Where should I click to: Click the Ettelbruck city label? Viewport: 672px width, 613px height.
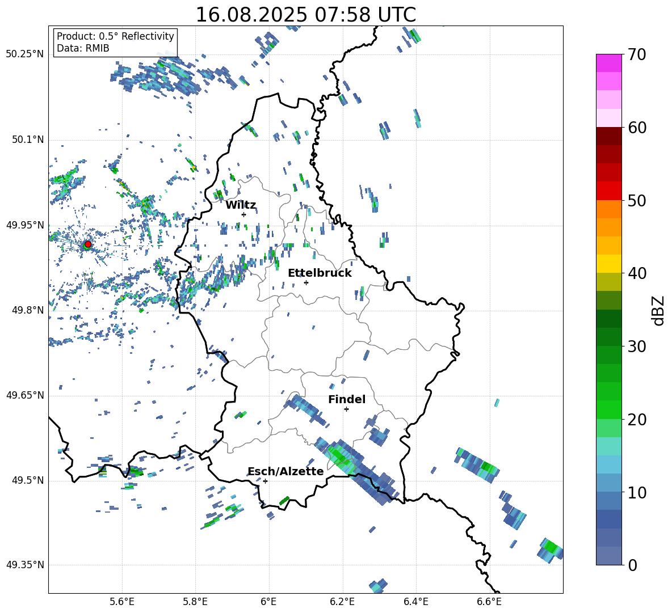click(320, 273)
